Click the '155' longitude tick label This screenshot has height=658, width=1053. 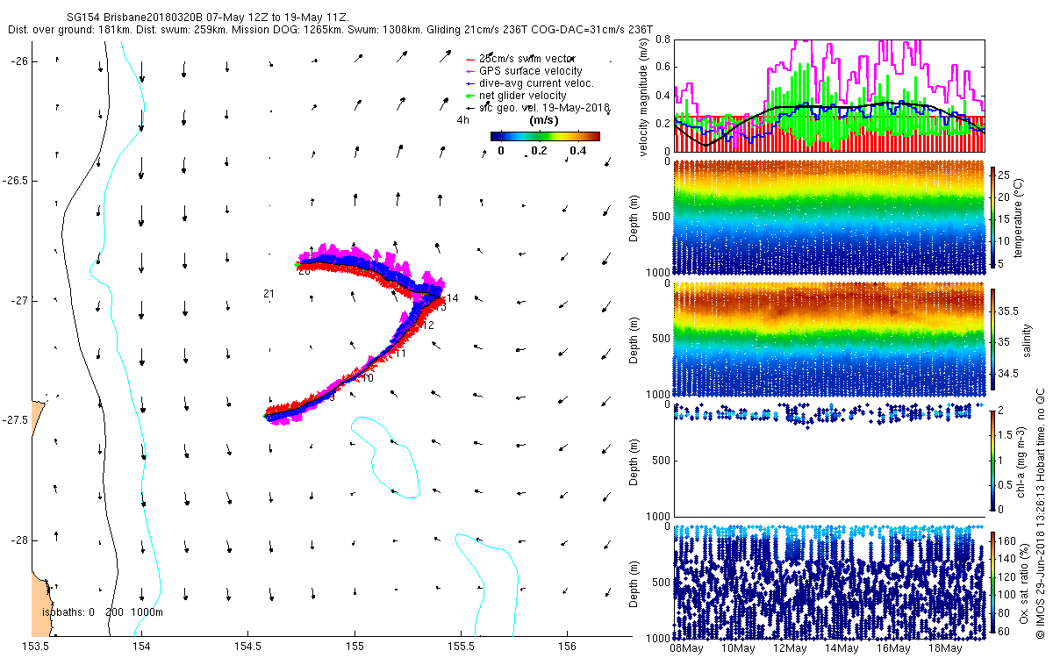pos(355,647)
